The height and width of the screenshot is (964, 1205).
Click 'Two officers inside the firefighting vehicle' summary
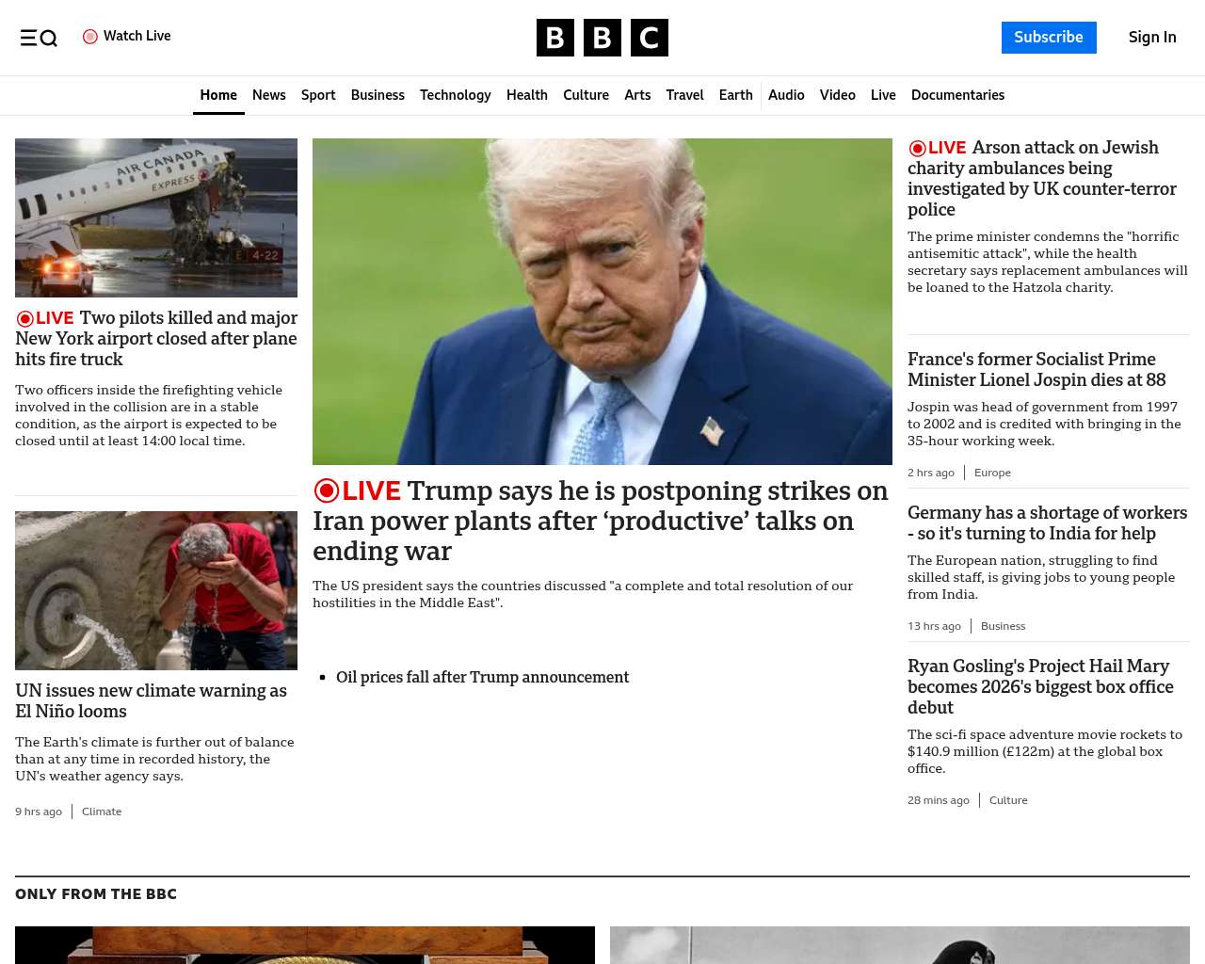pyautogui.click(x=149, y=415)
